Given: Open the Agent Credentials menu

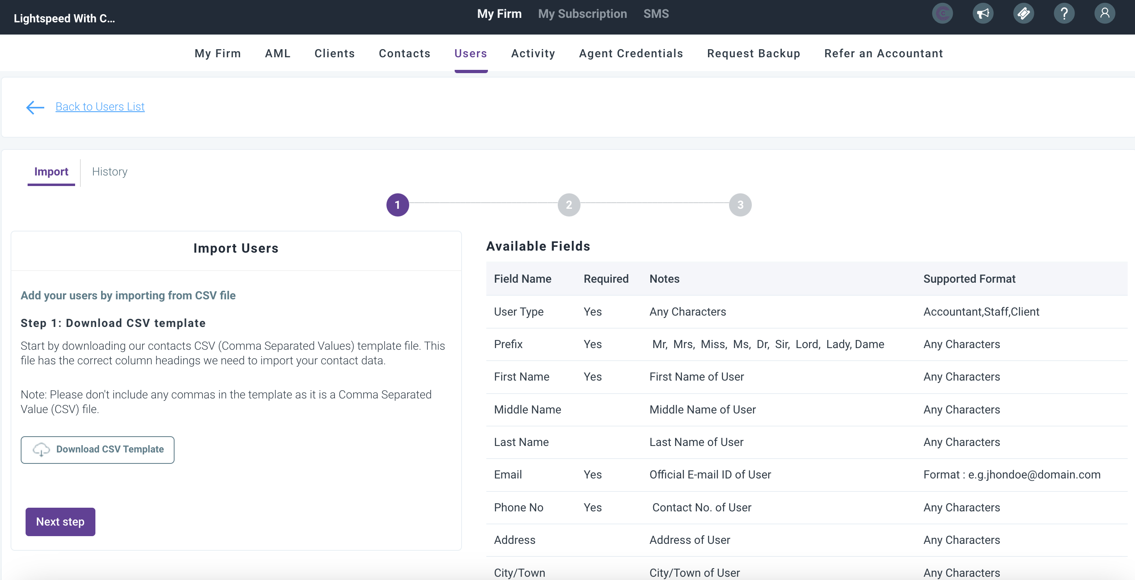Looking at the screenshot, I should (x=630, y=53).
